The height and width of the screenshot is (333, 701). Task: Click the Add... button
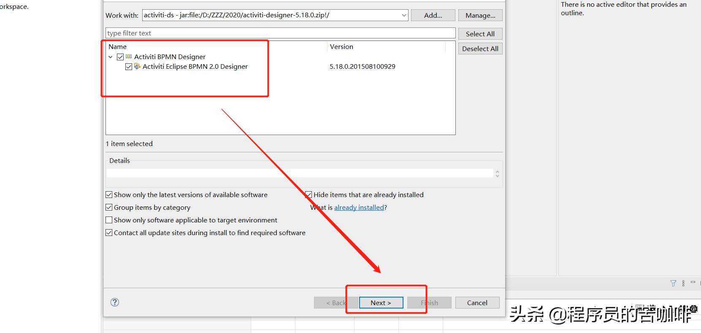(433, 15)
